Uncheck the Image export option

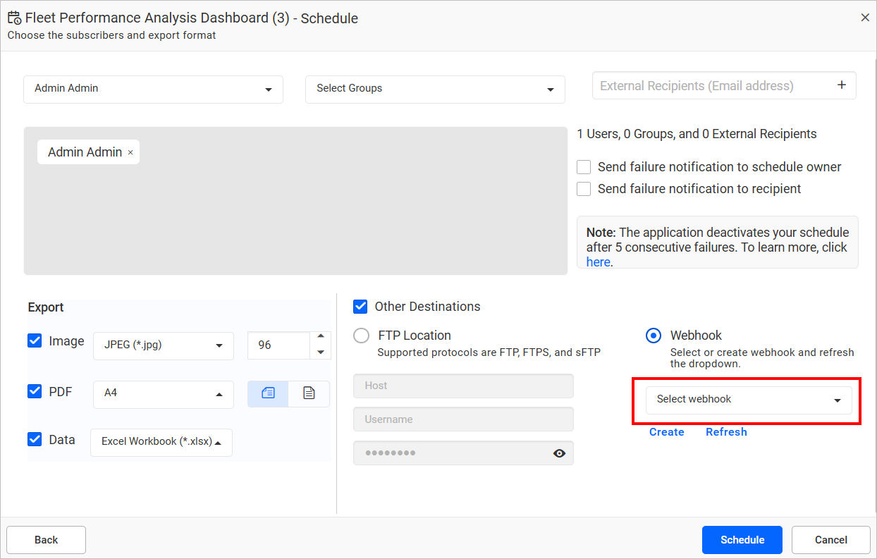coord(35,340)
